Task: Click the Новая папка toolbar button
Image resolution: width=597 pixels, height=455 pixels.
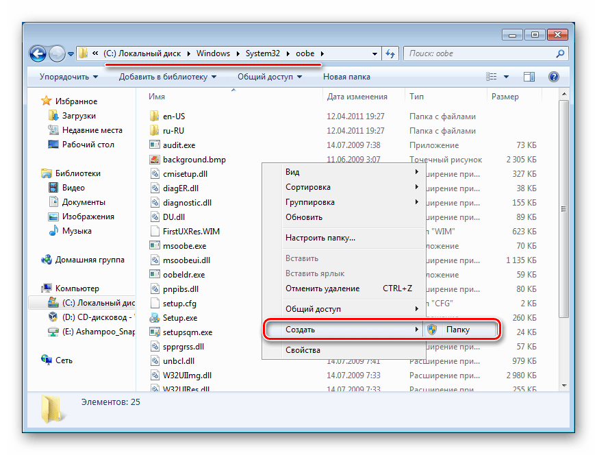Action: click(x=346, y=77)
